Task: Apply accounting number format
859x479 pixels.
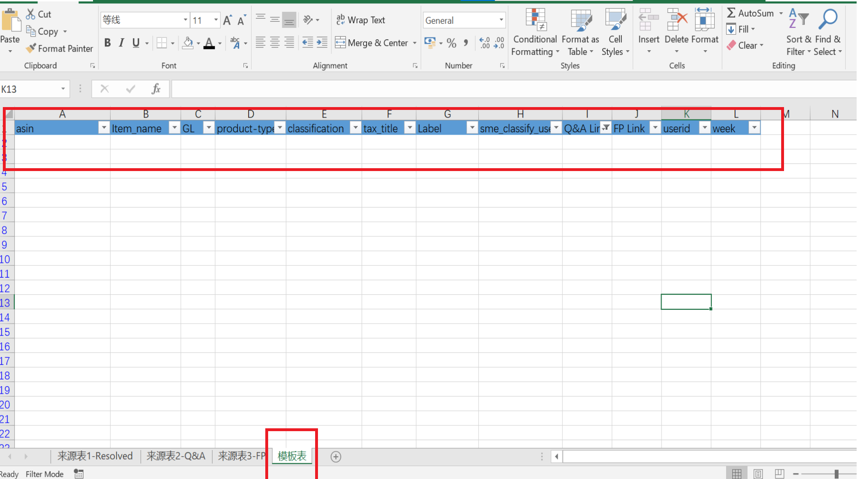Action: [430, 43]
